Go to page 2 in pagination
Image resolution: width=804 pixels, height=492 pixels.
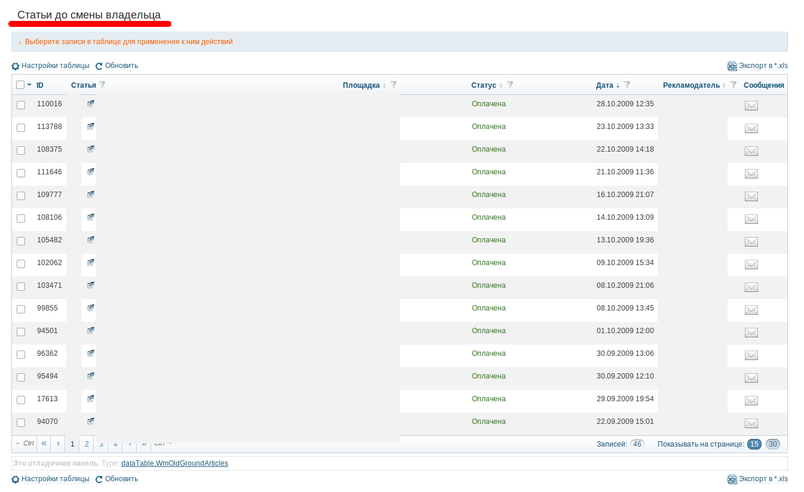pyautogui.click(x=87, y=444)
